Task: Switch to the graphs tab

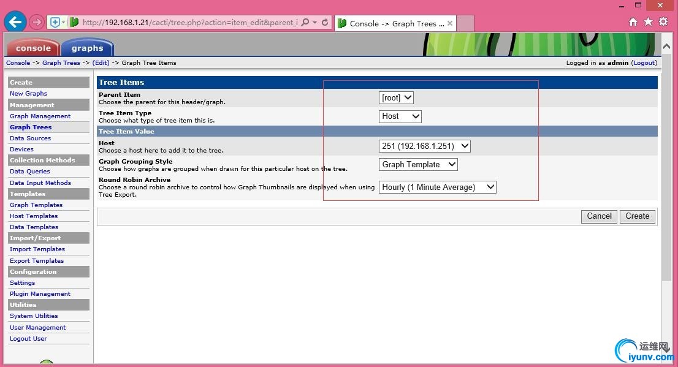Action: pos(87,48)
